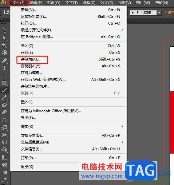Open the 对象(O) menu

click(x=53, y=2)
